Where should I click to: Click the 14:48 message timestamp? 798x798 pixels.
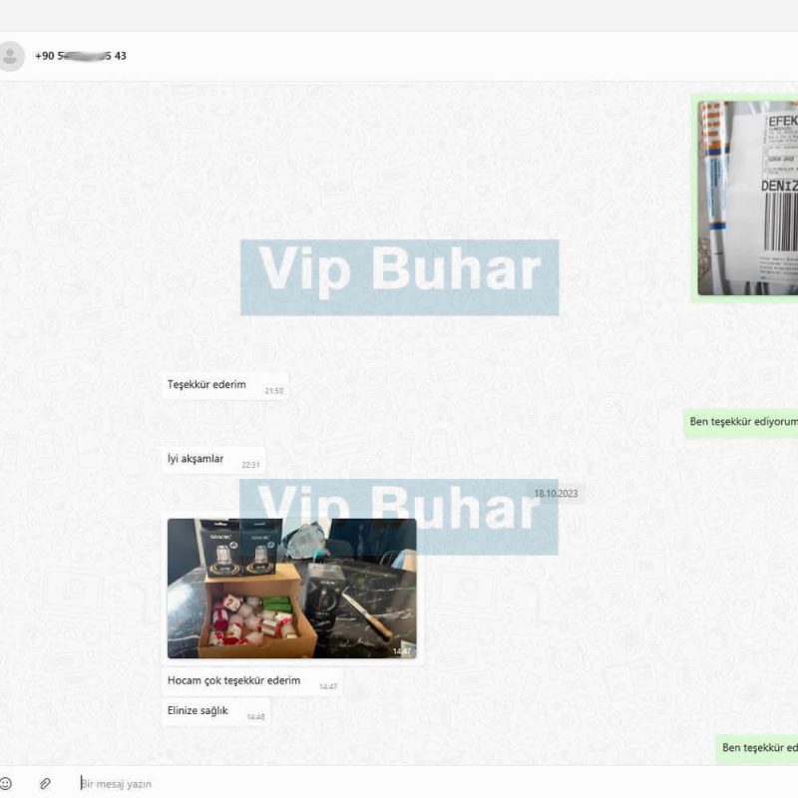[x=255, y=717]
